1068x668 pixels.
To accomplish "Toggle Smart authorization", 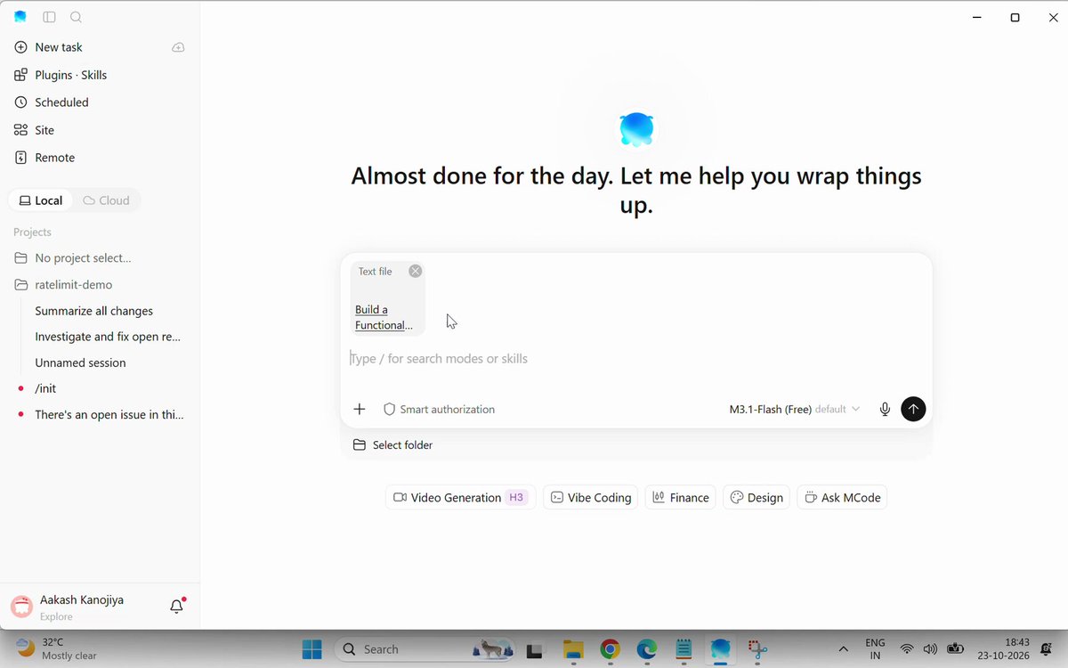I will click(439, 410).
